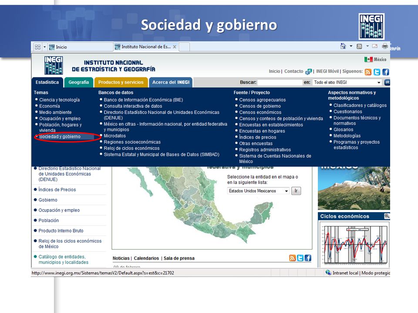Viewport: 418px width, 313px height.
Task: Click the Read Mail icon in the browser toolbar
Action: pyautogui.click(x=375, y=46)
